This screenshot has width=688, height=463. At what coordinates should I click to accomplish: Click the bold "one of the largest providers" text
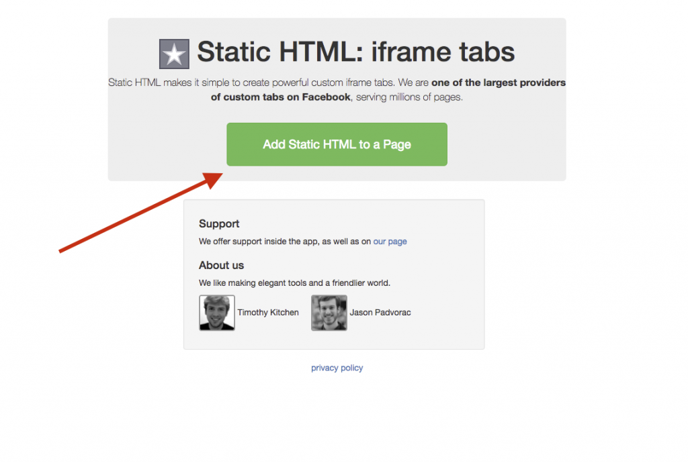coord(499,83)
